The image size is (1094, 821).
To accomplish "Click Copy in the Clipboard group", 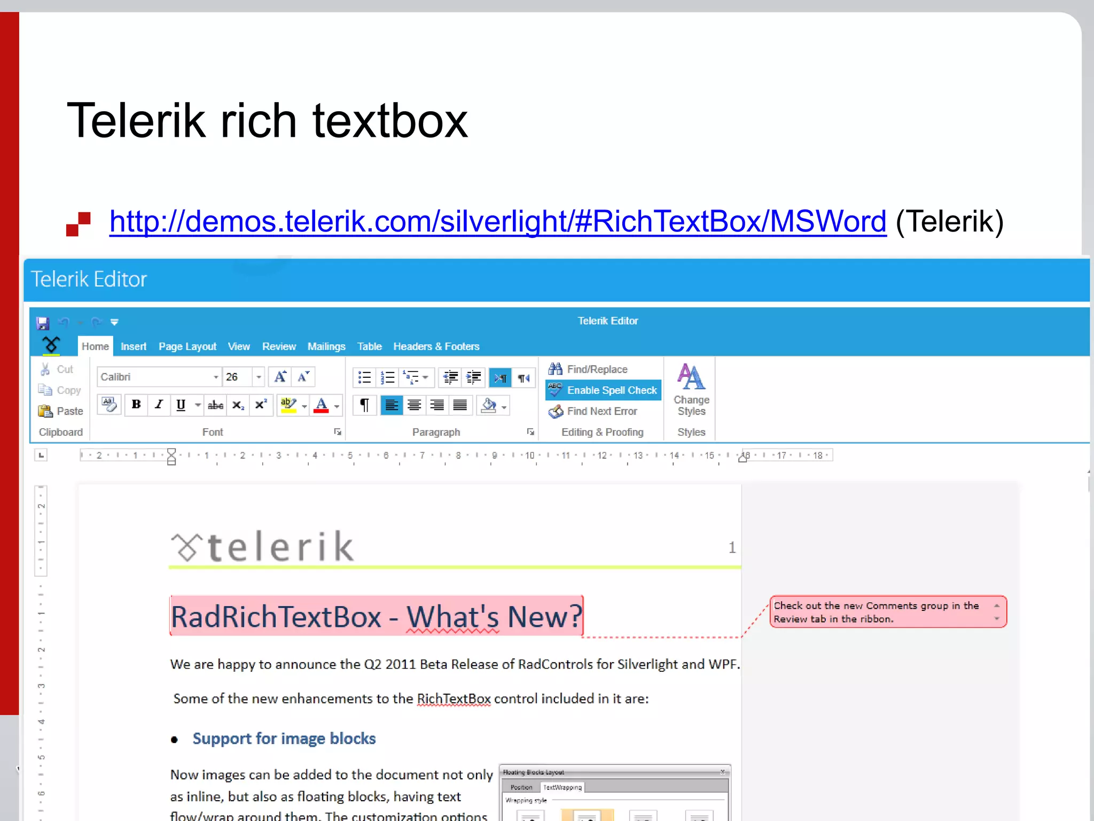I will (59, 390).
